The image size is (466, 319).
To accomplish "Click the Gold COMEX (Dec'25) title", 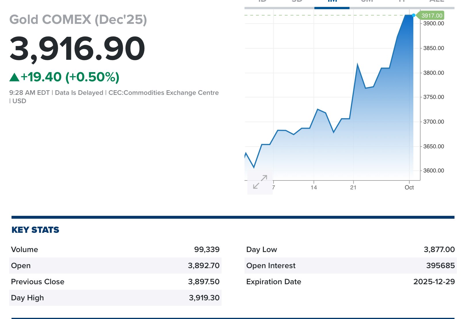I will (x=78, y=20).
